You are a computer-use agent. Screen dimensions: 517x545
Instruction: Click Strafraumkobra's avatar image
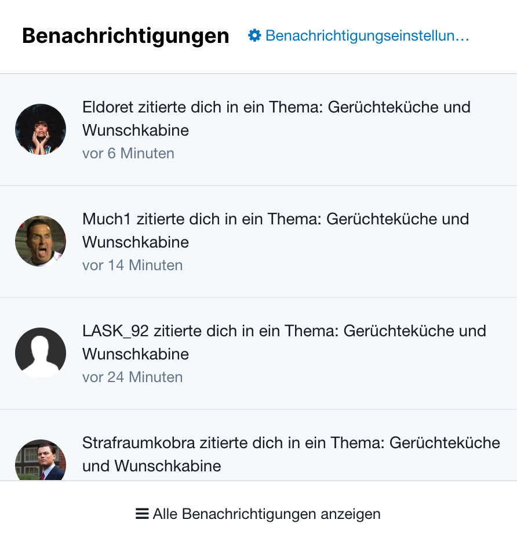[41, 461]
